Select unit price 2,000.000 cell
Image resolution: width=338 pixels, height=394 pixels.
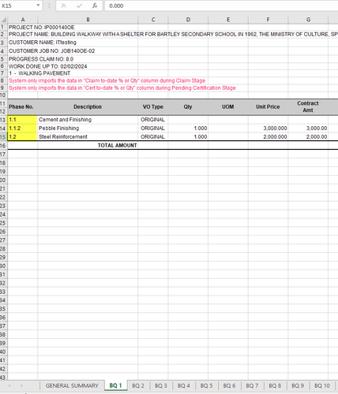point(268,137)
